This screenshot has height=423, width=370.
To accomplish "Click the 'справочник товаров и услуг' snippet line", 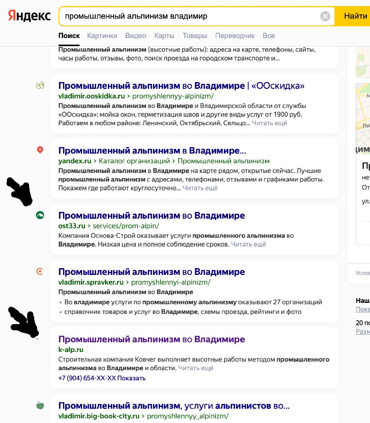I will click(x=183, y=312).
